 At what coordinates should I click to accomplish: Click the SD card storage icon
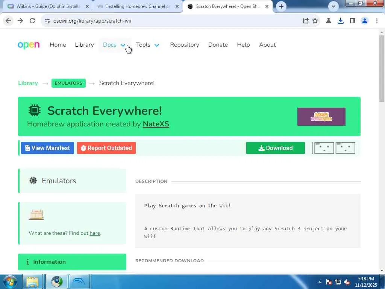pyautogui.click(x=36, y=215)
